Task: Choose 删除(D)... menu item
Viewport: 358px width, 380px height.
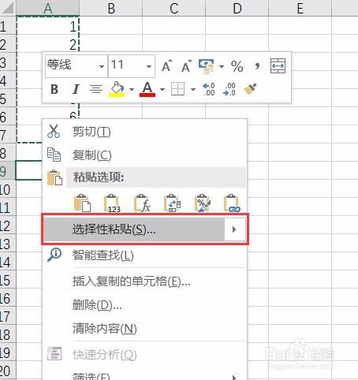Action: coord(144,305)
